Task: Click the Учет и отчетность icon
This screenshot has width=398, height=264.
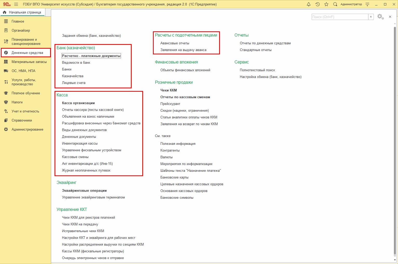Action: coord(6,111)
